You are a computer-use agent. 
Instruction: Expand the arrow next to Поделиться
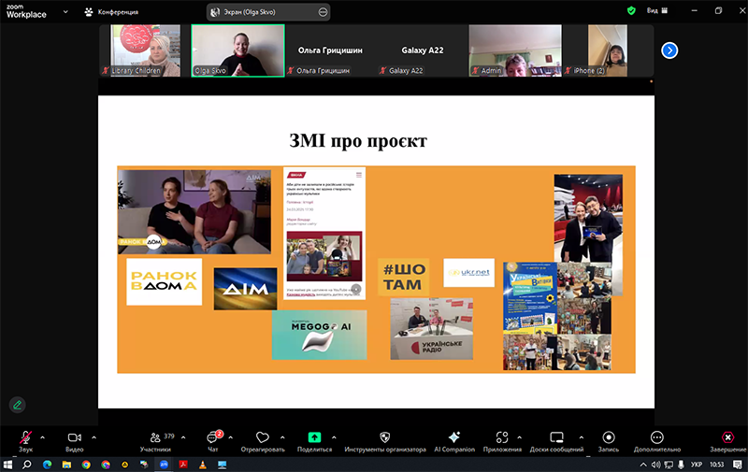coord(334,437)
